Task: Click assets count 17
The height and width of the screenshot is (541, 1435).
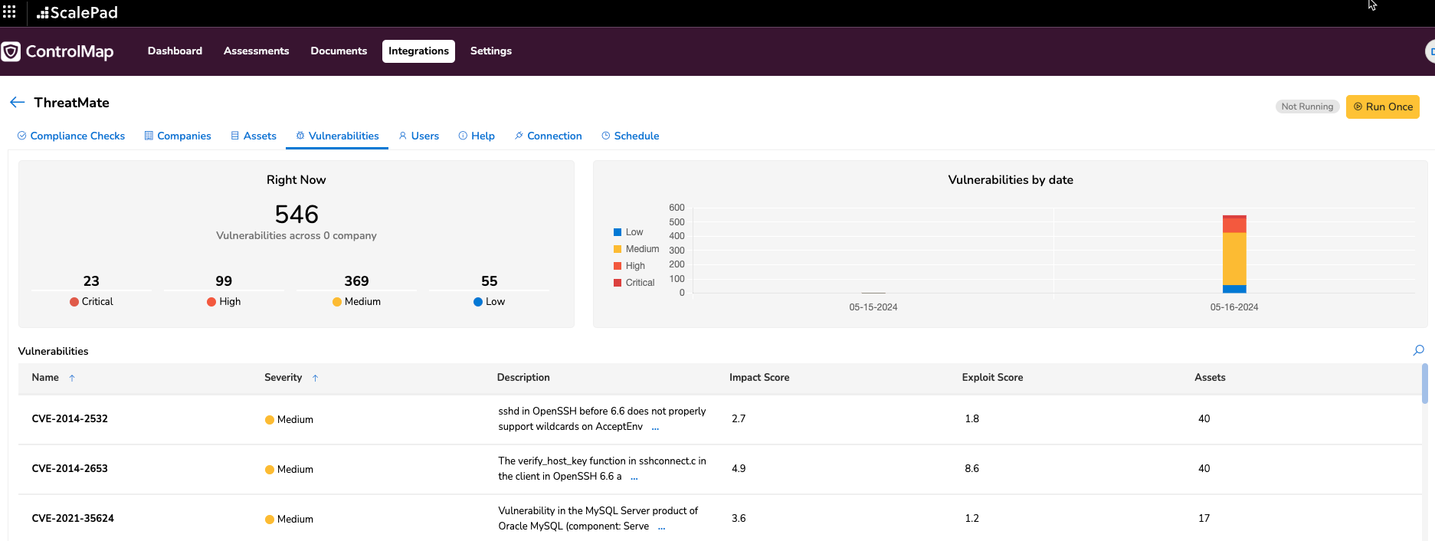Action: (x=1204, y=519)
